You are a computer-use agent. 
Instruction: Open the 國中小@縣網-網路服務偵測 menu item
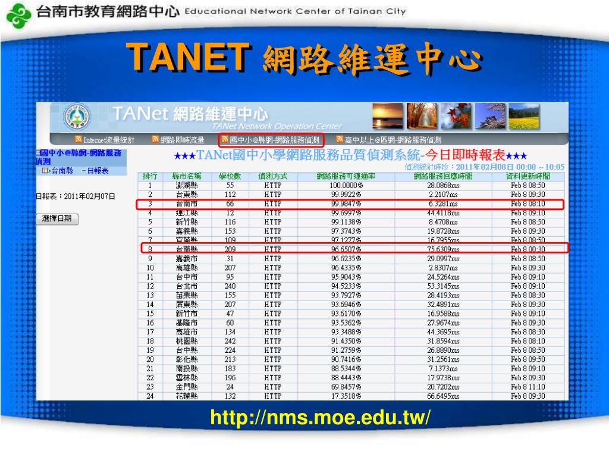coord(274,140)
